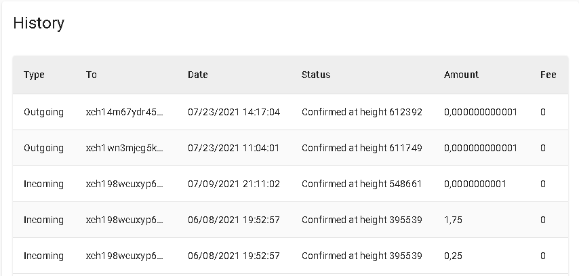
Task: Click Outgoing type in first row
Action: tap(43, 112)
